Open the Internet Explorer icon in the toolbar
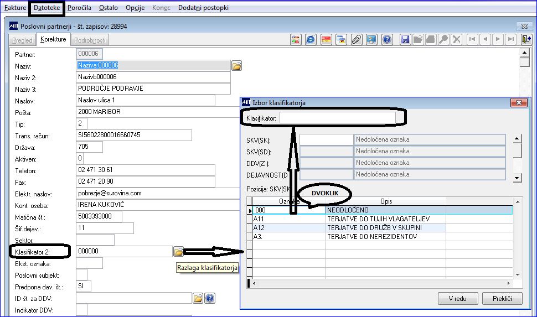Screen dimensions: 537x317 [x=311, y=39]
